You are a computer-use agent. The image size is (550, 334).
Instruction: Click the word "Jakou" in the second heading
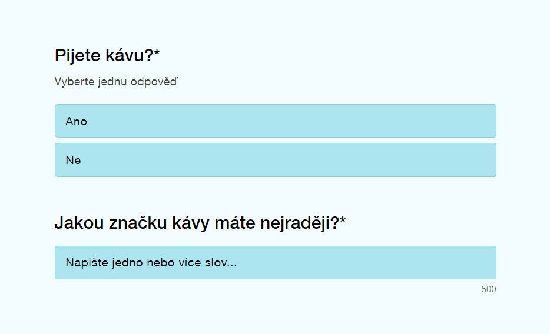pos(75,223)
